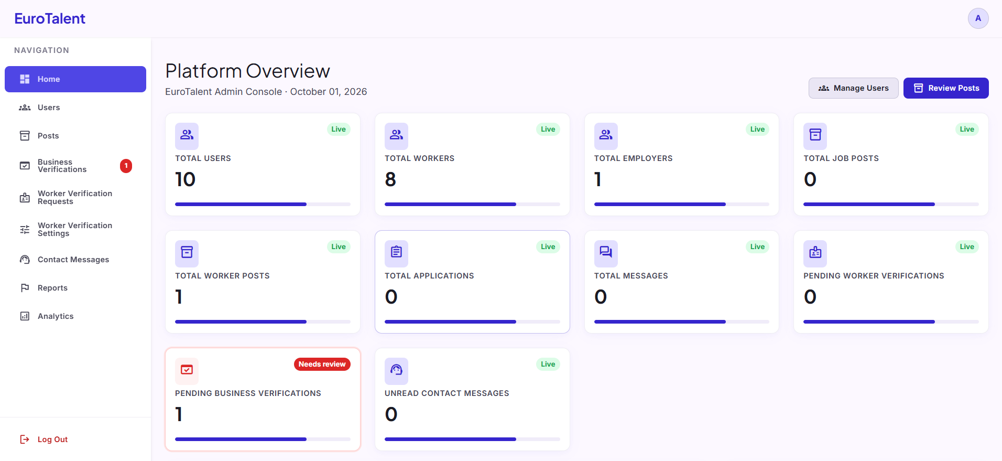Click the Analytics chart icon in sidebar
This screenshot has height=461, width=1002.
[25, 316]
